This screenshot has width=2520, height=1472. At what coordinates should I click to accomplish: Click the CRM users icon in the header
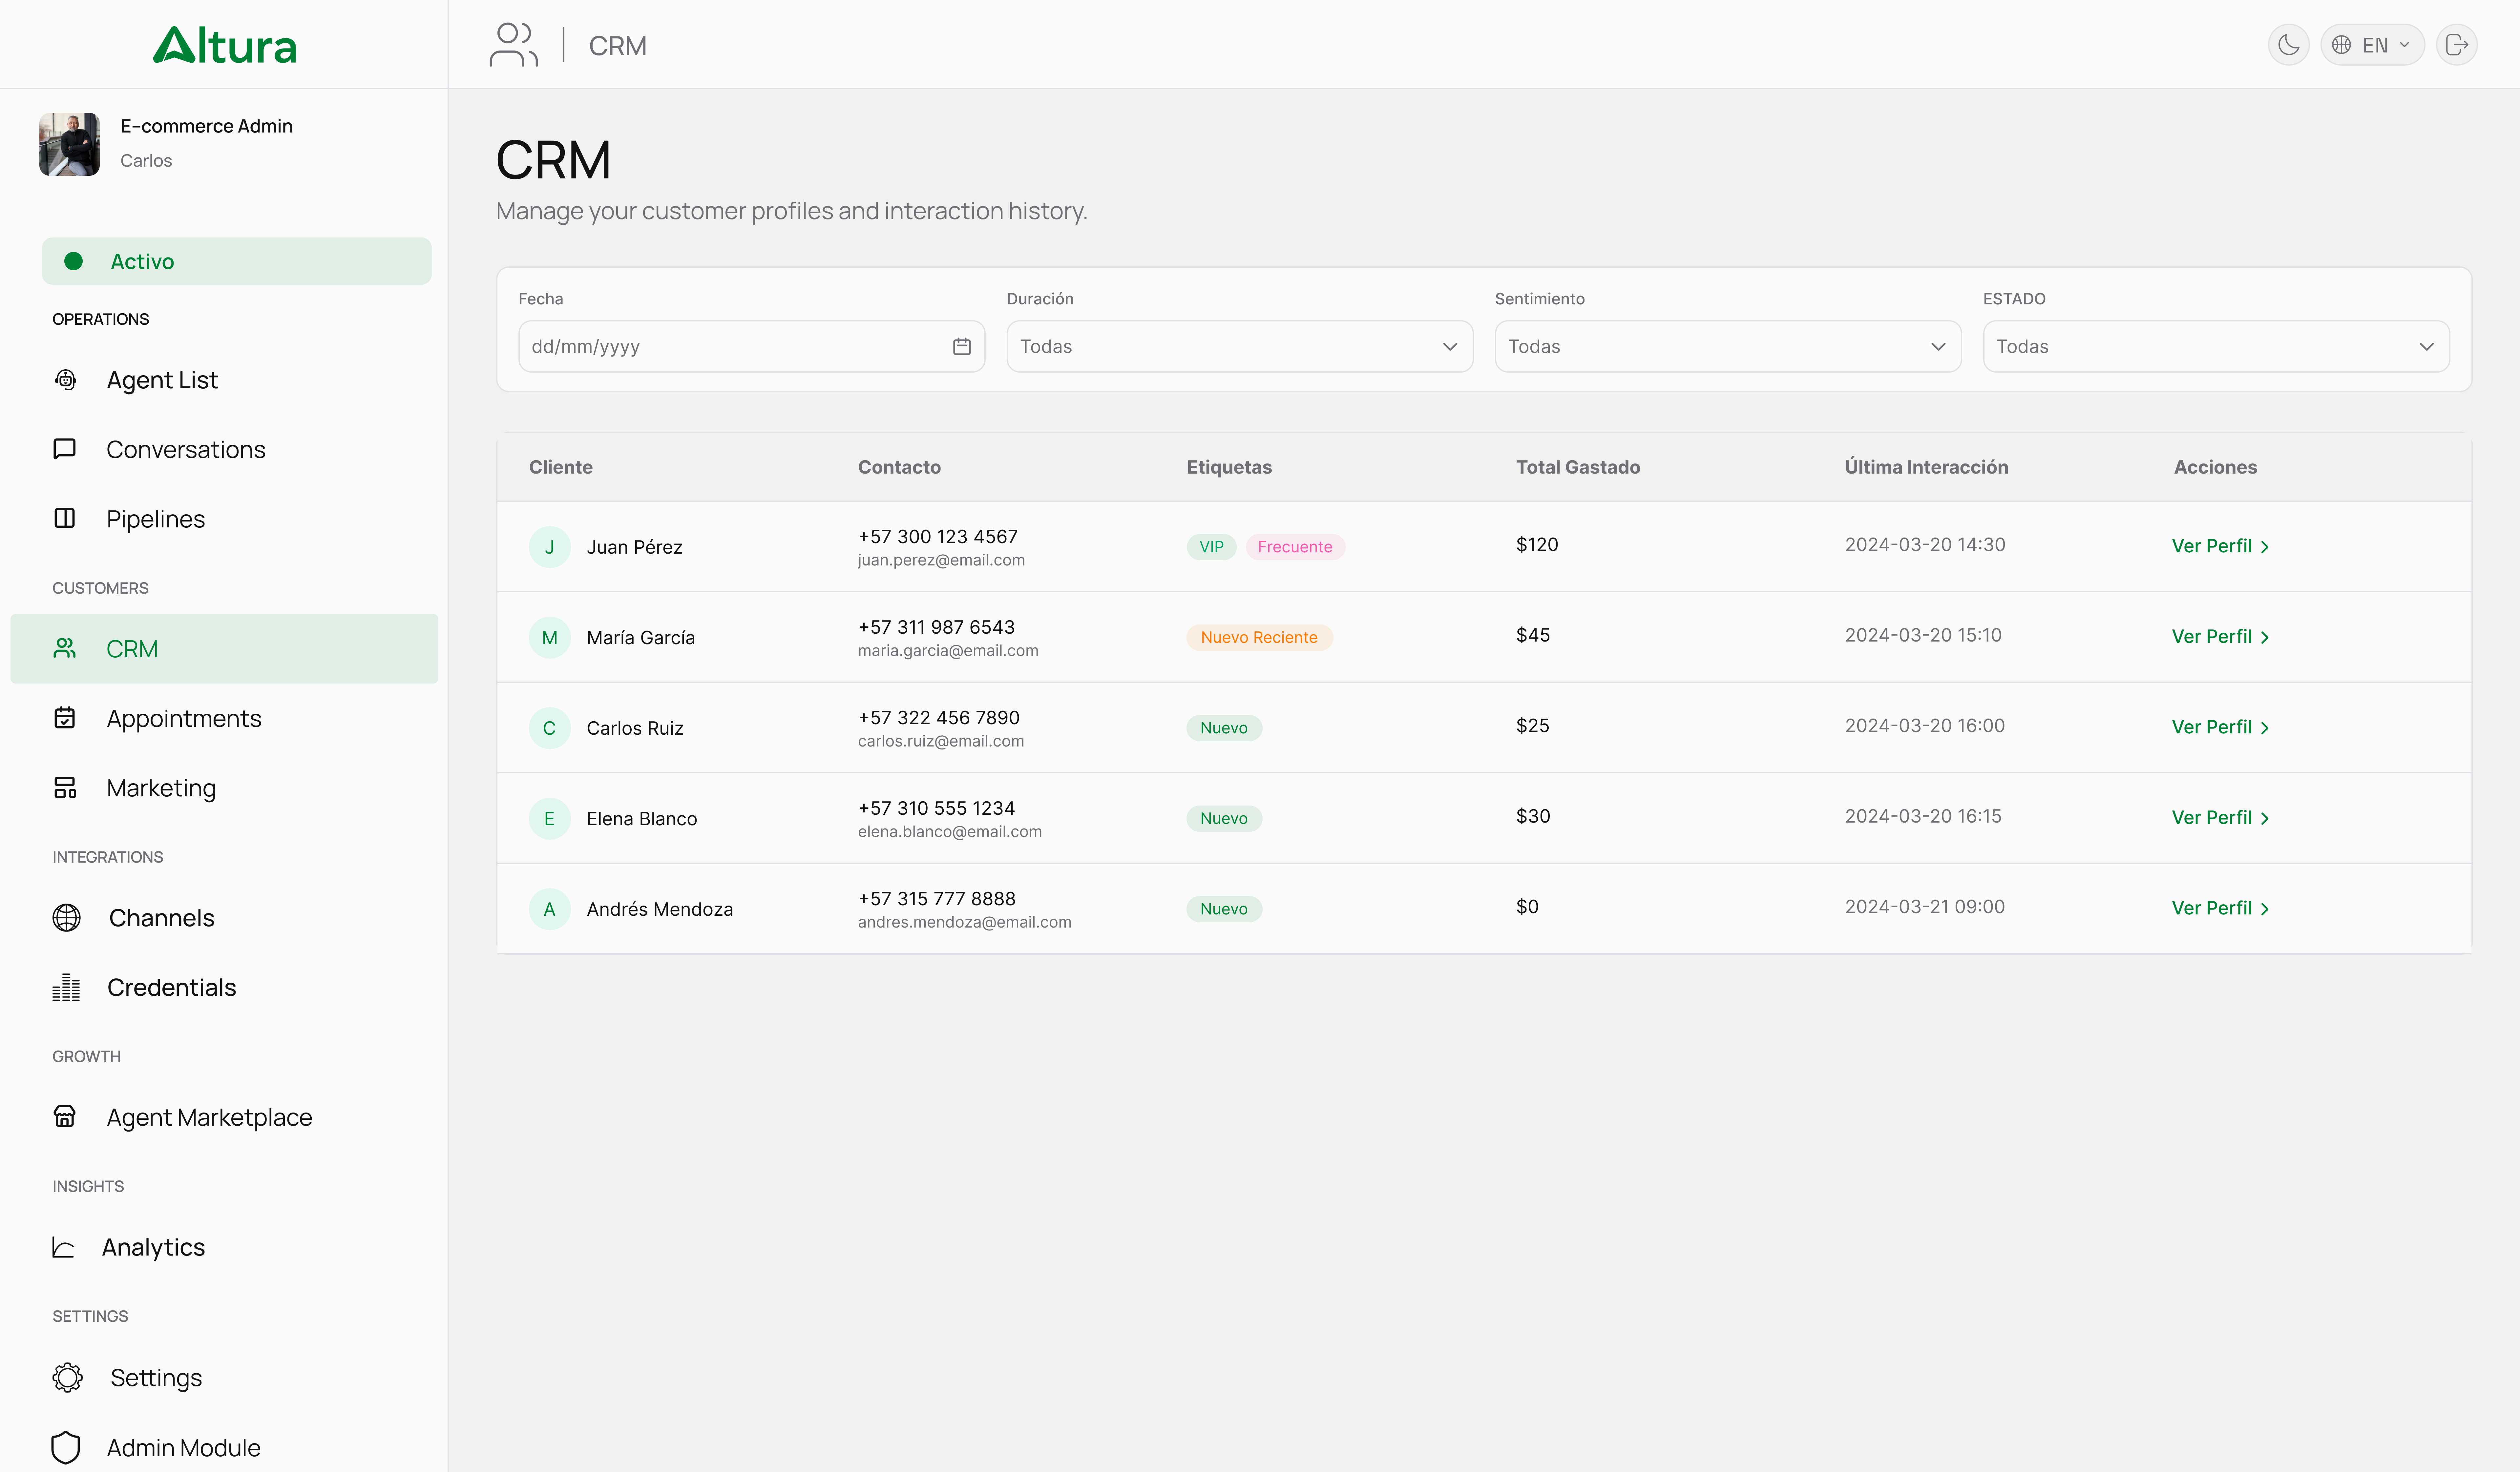tap(514, 45)
